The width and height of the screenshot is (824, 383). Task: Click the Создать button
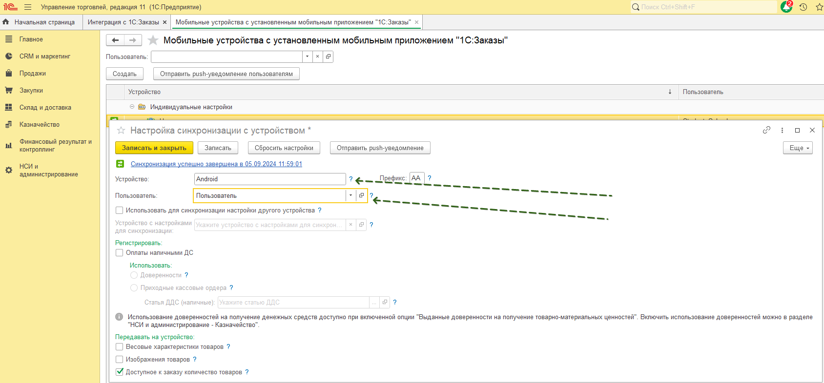124,74
